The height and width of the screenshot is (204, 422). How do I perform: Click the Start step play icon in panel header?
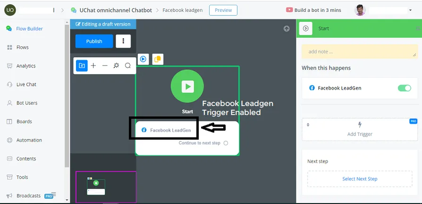coord(306,28)
